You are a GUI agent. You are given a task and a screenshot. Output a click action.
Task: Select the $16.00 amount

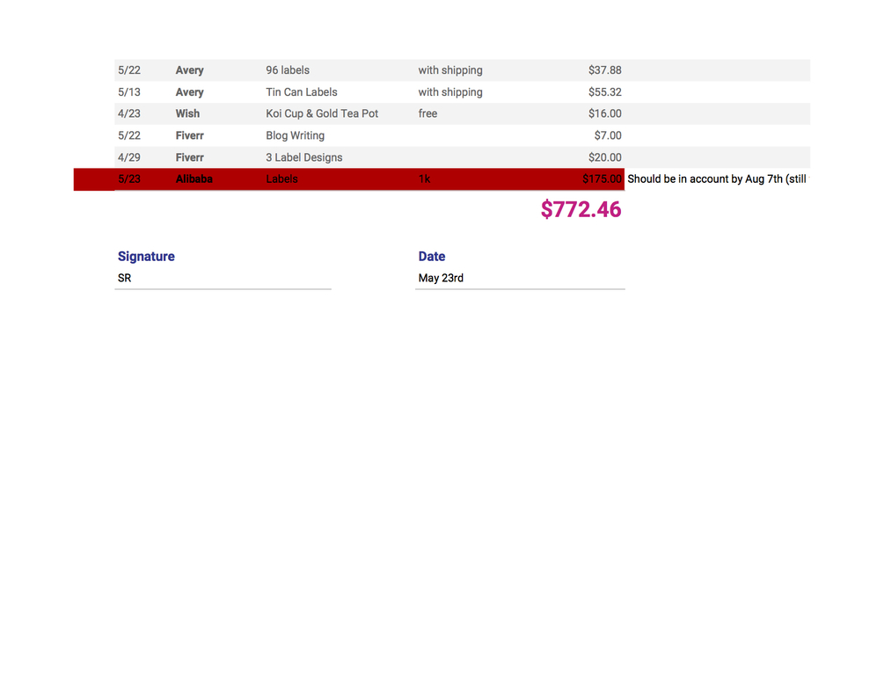coord(605,114)
